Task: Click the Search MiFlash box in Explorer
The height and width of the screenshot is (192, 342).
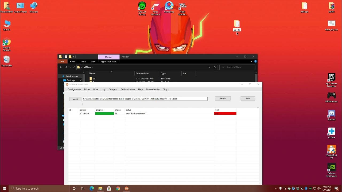Action: [237, 67]
